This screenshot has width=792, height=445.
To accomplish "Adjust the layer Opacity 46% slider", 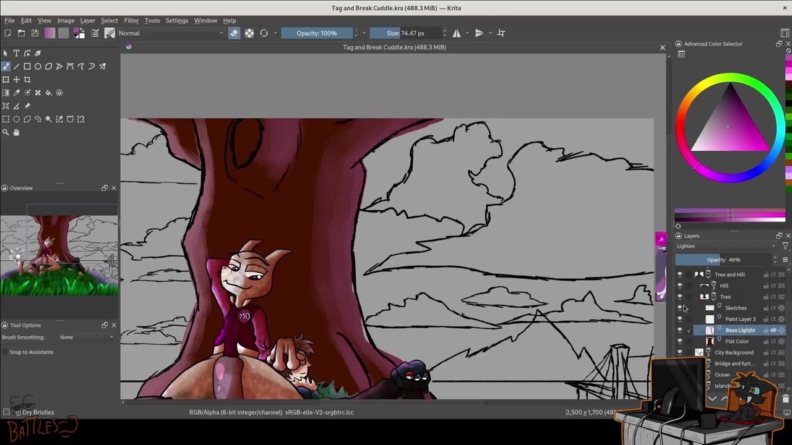I will [x=723, y=260].
